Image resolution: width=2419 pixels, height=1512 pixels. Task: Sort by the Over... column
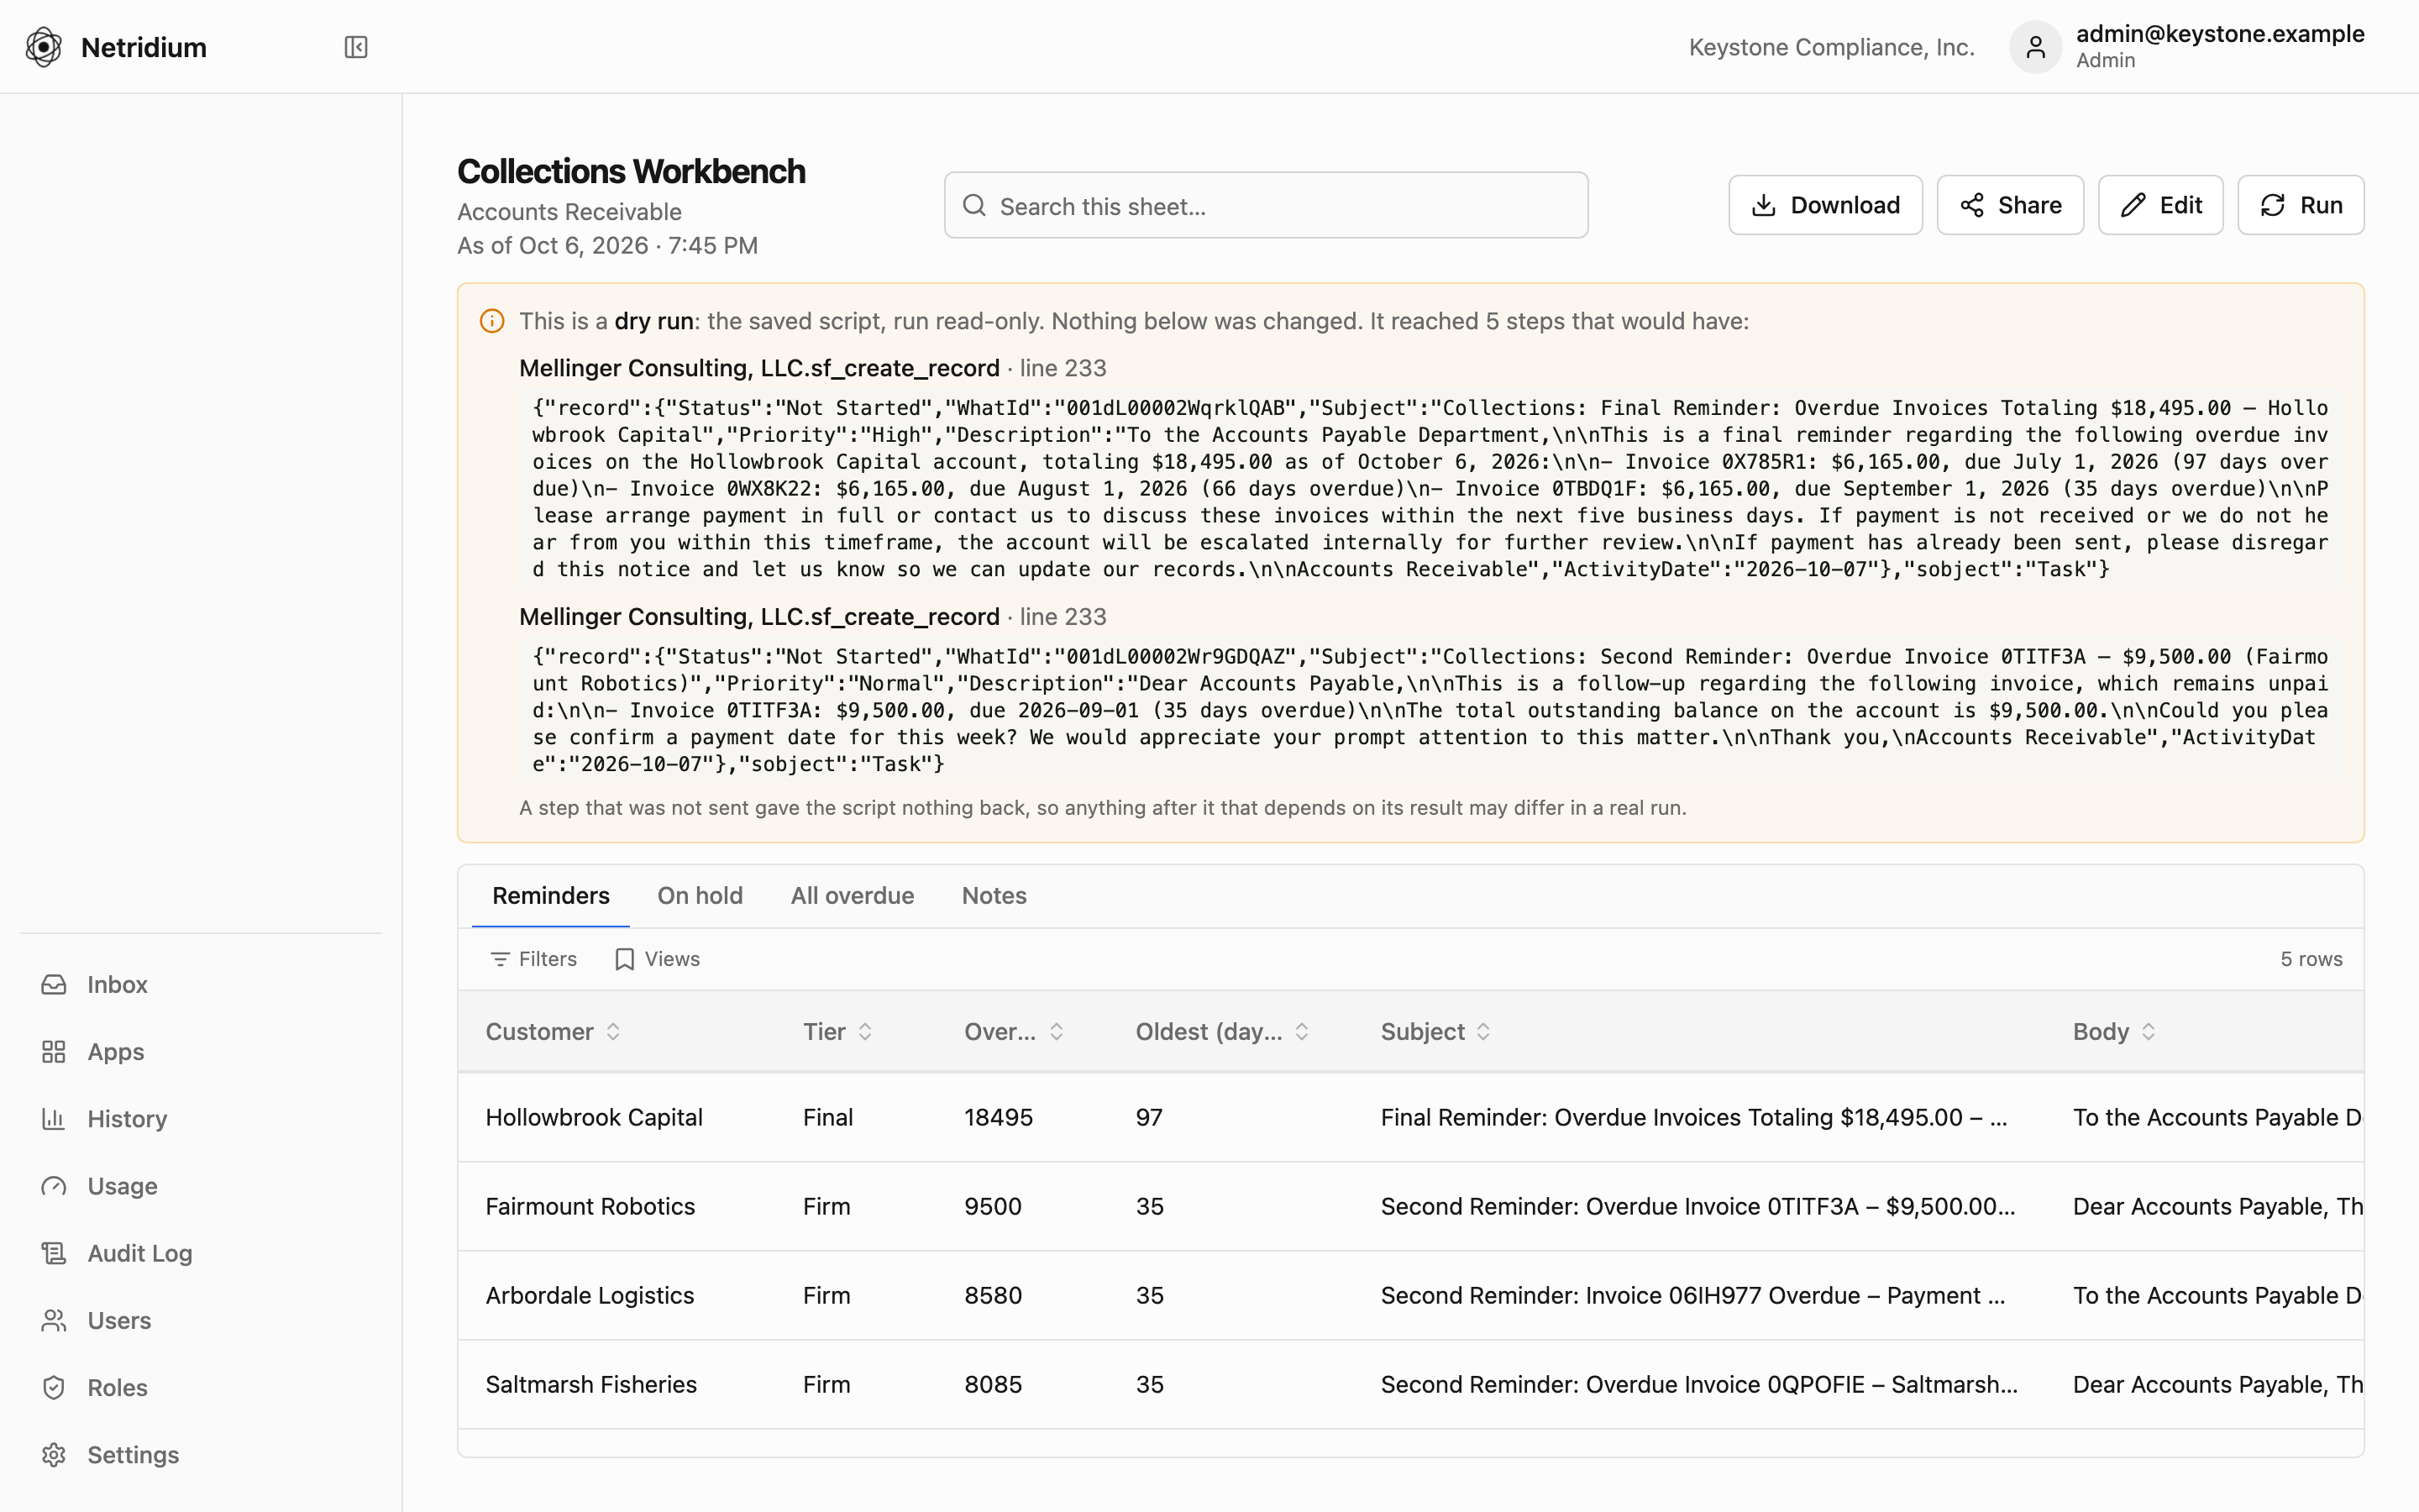[x=1057, y=1032]
